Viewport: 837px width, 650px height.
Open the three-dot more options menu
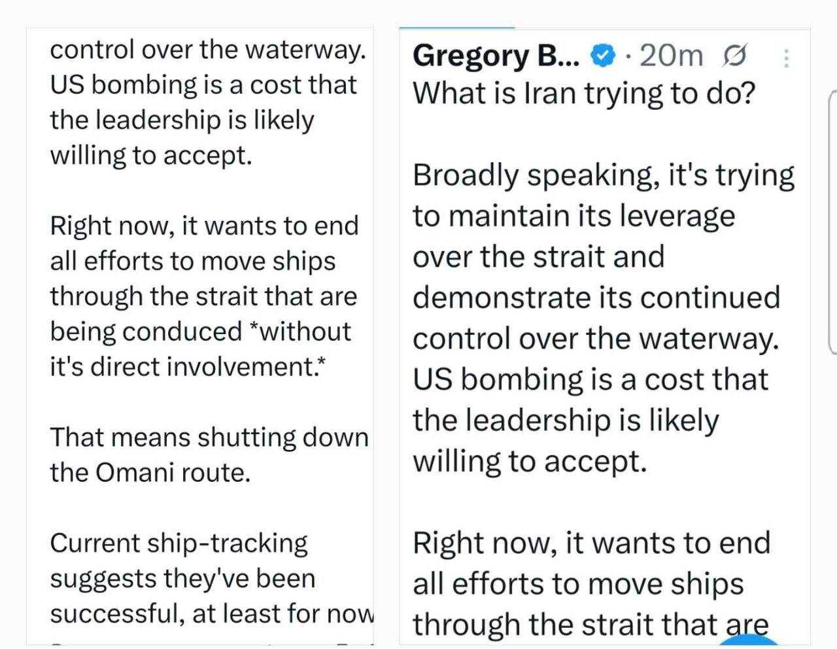tap(786, 58)
